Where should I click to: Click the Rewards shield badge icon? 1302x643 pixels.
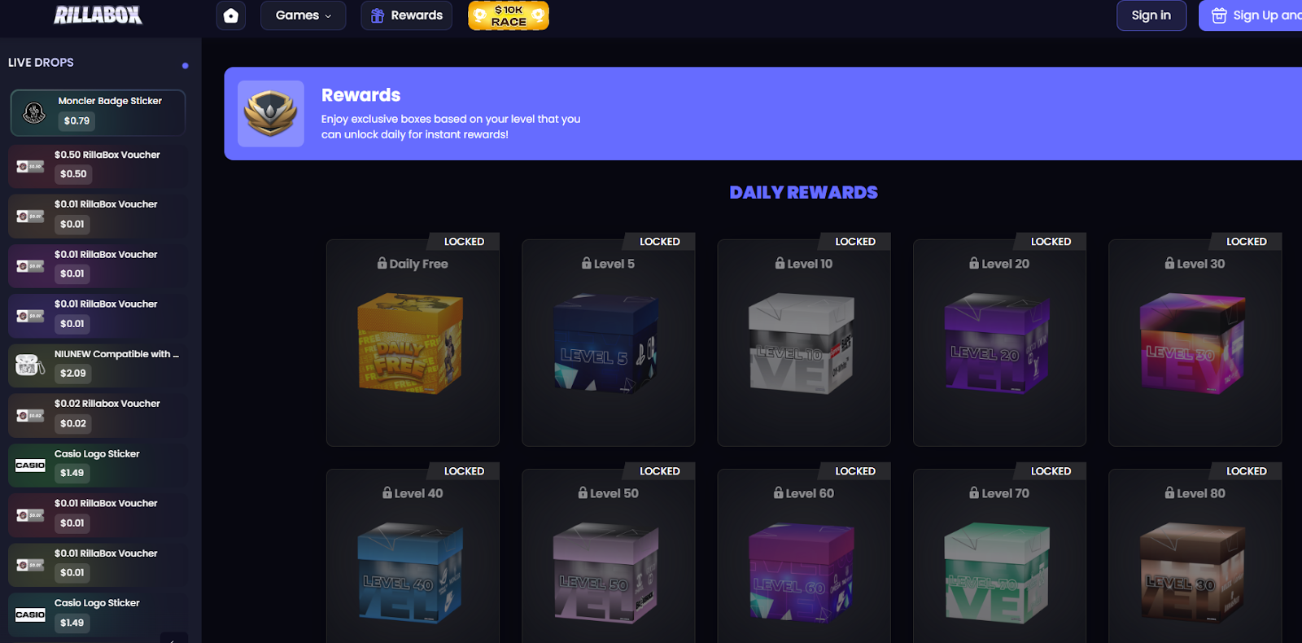tap(271, 113)
